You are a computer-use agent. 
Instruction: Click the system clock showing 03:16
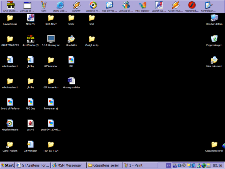click(x=217, y=165)
